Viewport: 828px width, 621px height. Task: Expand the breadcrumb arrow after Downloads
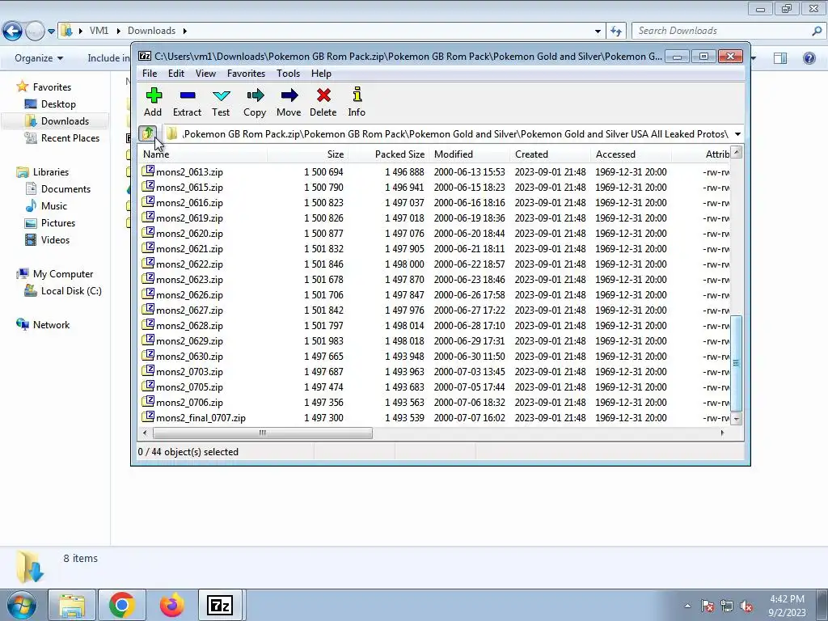coord(185,32)
